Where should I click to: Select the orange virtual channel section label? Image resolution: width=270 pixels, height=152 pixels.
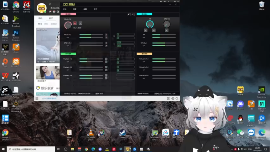[x=144, y=54]
